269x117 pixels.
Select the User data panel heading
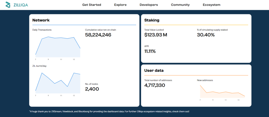pyautogui.click(x=154, y=70)
